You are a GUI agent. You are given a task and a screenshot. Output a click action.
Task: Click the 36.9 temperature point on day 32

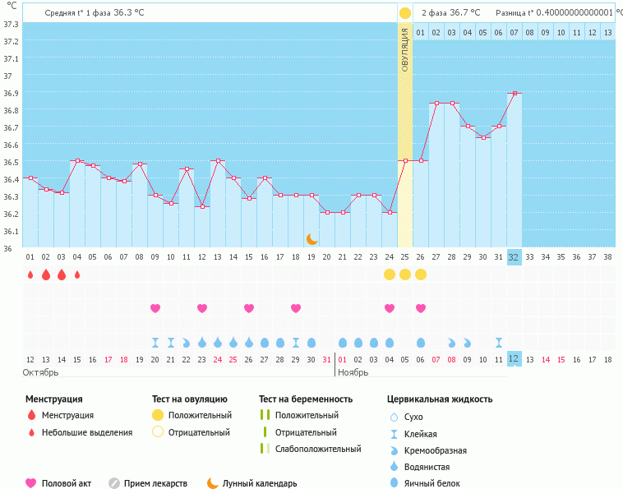(515, 93)
